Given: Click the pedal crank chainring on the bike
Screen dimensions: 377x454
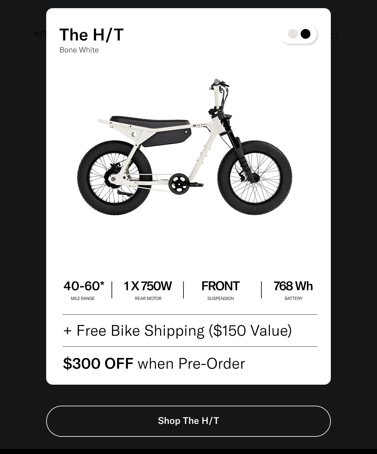Looking at the screenshot, I should tap(179, 183).
